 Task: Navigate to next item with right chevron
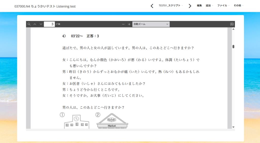click(x=190, y=6)
